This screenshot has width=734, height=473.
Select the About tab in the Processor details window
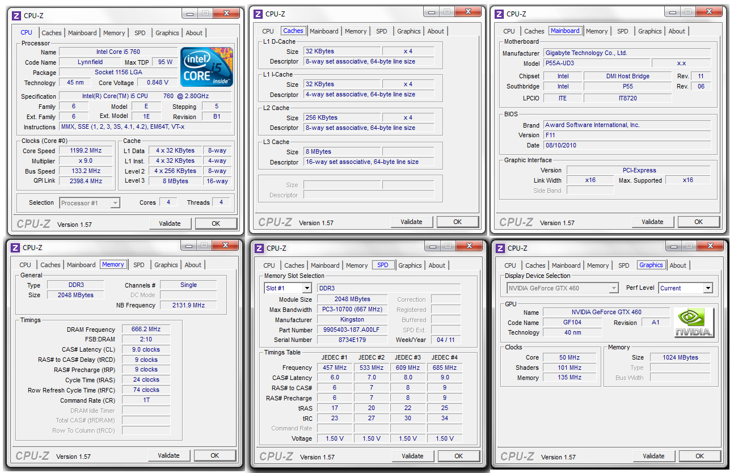click(x=194, y=33)
